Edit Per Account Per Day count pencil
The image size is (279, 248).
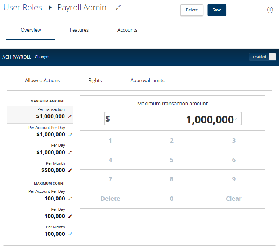[70, 199]
